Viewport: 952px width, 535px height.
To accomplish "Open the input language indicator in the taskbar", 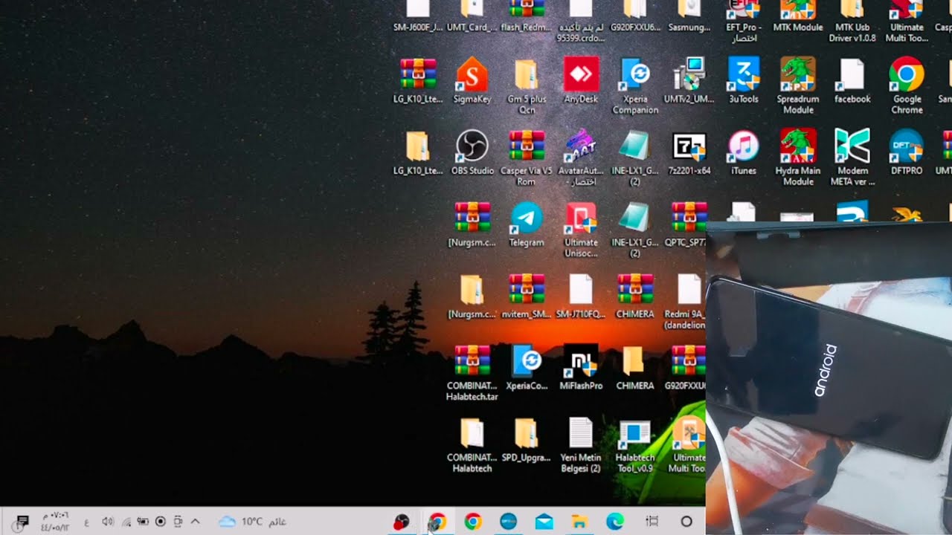I will [x=86, y=522].
